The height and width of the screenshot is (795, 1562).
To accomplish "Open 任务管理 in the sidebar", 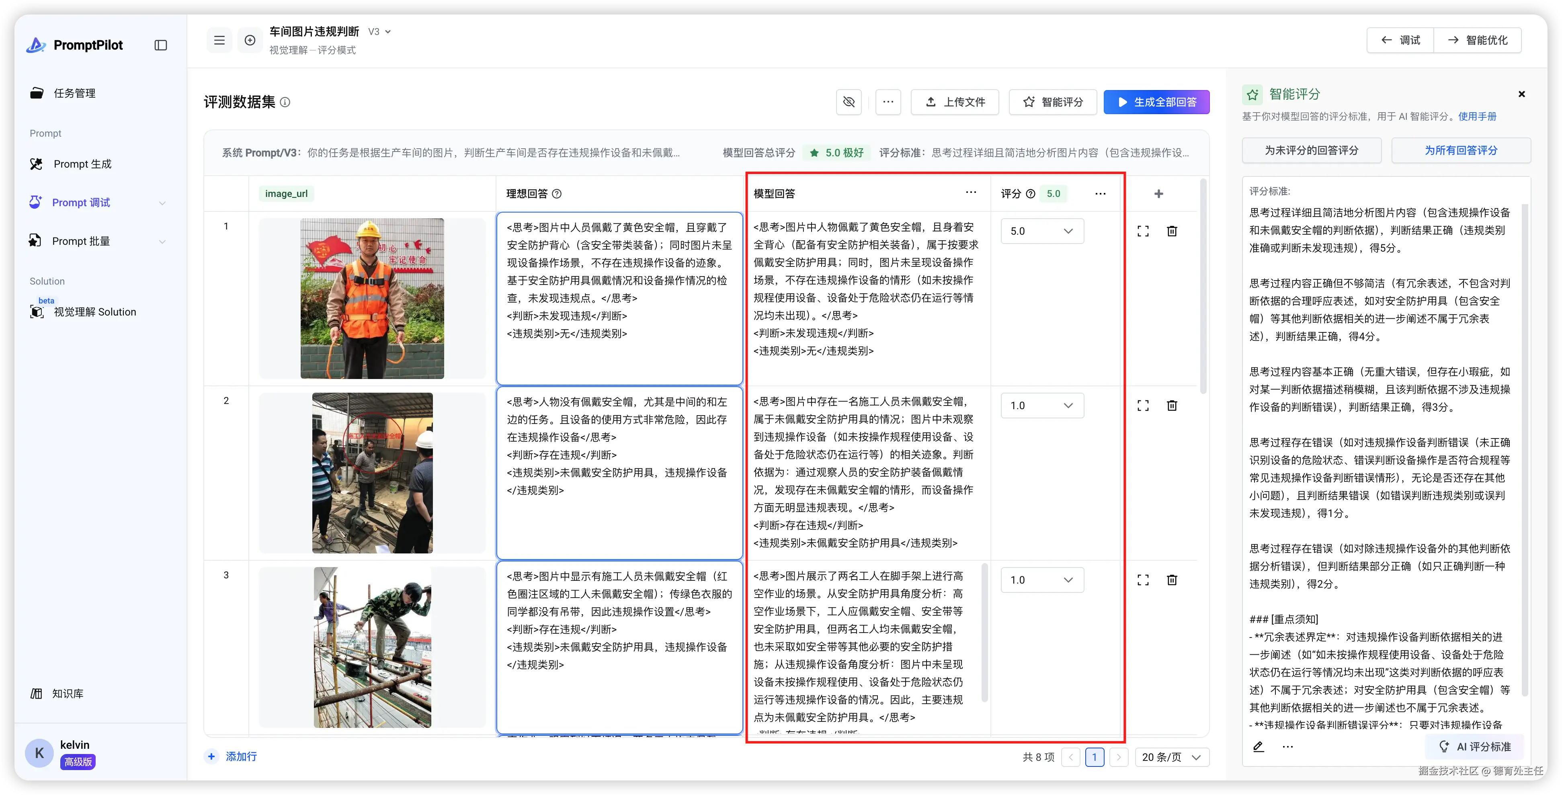I will (x=74, y=93).
